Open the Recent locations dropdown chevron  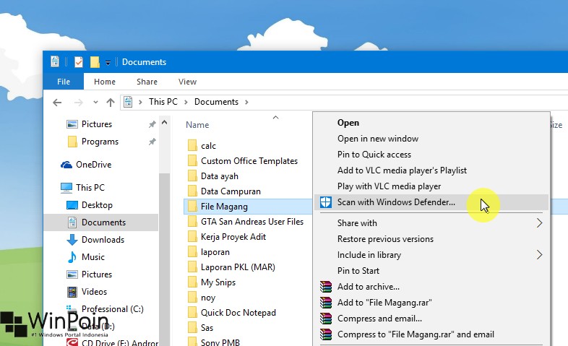coord(95,103)
